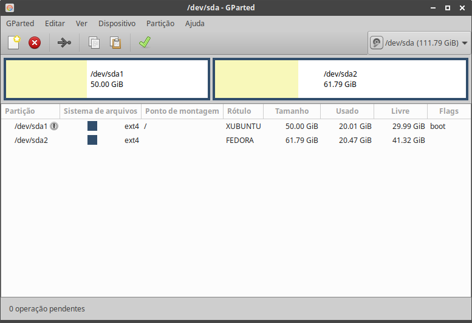The image size is (472, 323).
Task: Select the /dev/sda1 50.00 GiB graphical block
Action: pyautogui.click(x=107, y=79)
